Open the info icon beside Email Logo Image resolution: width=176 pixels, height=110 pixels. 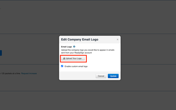coord(74,46)
